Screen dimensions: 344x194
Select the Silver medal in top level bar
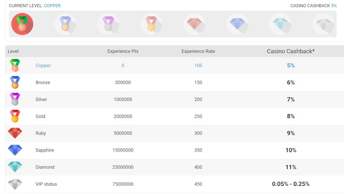click(108, 24)
